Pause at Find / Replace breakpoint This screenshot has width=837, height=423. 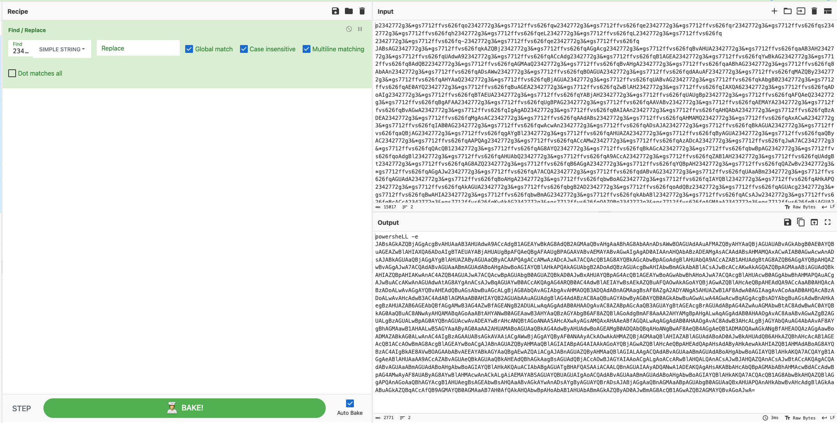pyautogui.click(x=360, y=29)
